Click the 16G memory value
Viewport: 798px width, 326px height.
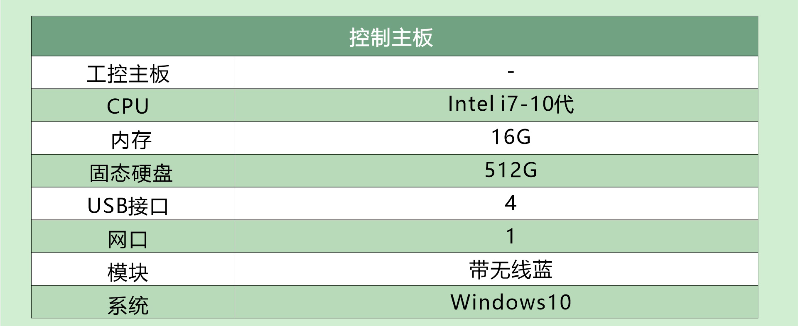click(511, 137)
